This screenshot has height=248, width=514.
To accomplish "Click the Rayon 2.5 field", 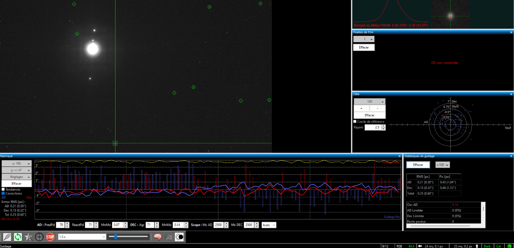I will click(373, 128).
